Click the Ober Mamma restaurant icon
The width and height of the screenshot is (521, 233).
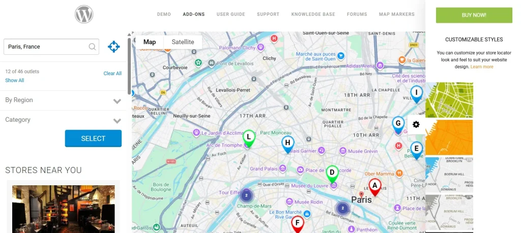coord(399,173)
